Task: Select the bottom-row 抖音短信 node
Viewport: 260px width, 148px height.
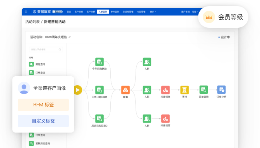Action: tap(166, 119)
